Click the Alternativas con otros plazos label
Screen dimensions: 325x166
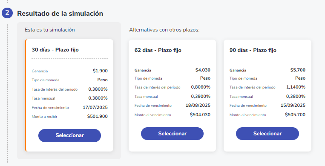[x=164, y=30]
